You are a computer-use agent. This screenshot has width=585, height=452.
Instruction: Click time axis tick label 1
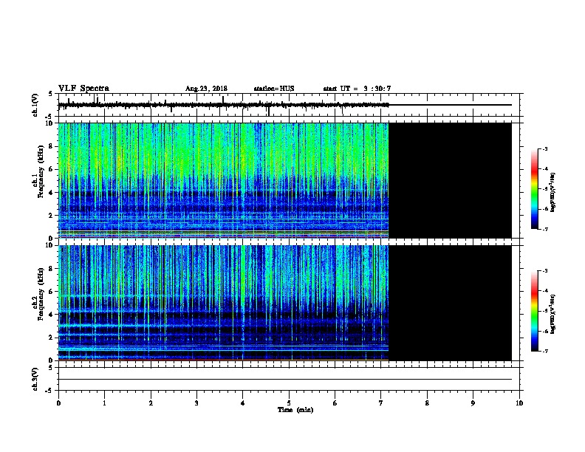[104, 403]
